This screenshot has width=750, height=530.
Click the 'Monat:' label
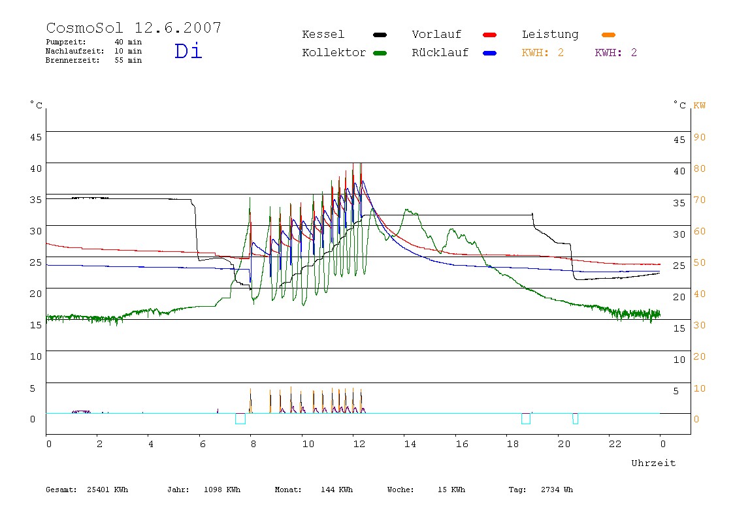coord(288,490)
